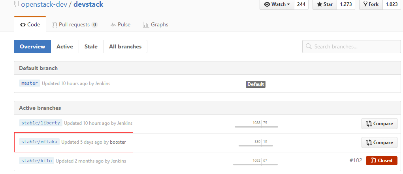403x174 pixels.
Task: Open the Code tab
Action: point(30,24)
